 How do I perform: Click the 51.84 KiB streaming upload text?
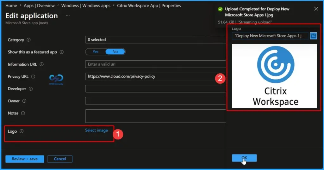point(245,22)
